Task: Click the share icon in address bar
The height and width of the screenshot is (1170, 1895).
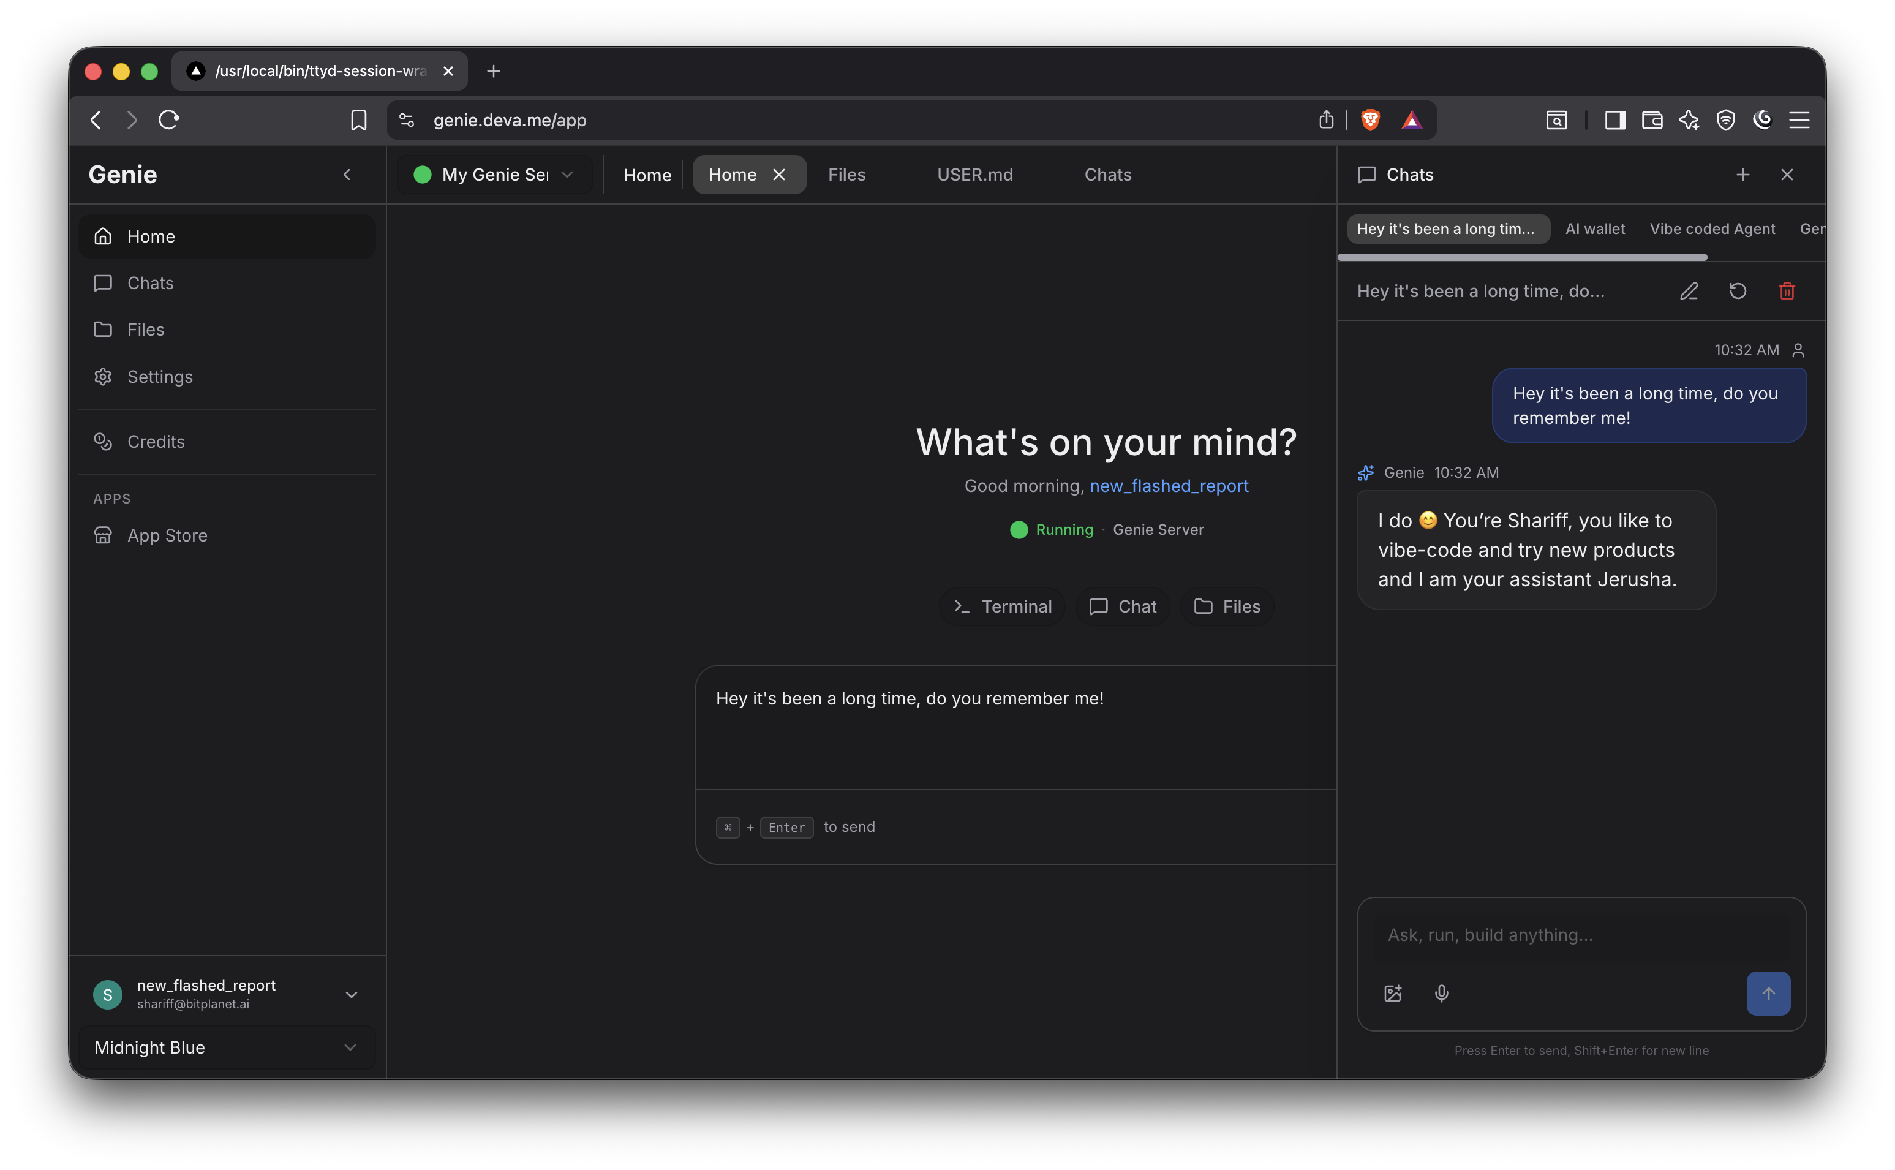Action: (1326, 120)
